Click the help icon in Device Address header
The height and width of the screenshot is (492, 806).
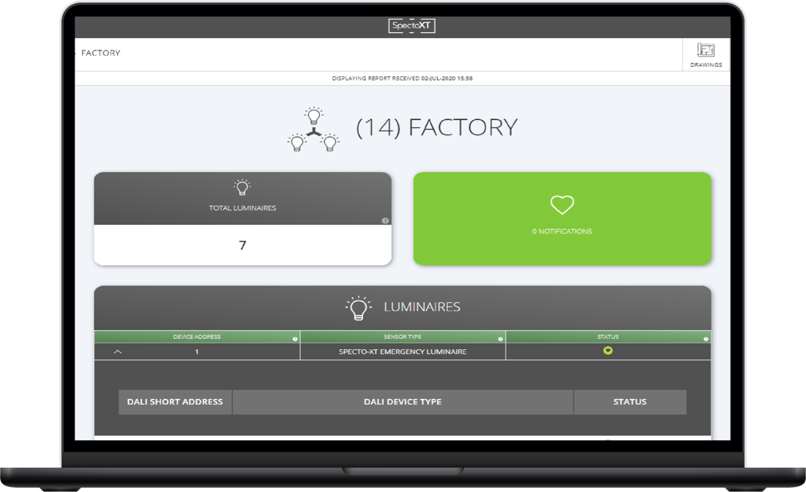pyautogui.click(x=295, y=339)
